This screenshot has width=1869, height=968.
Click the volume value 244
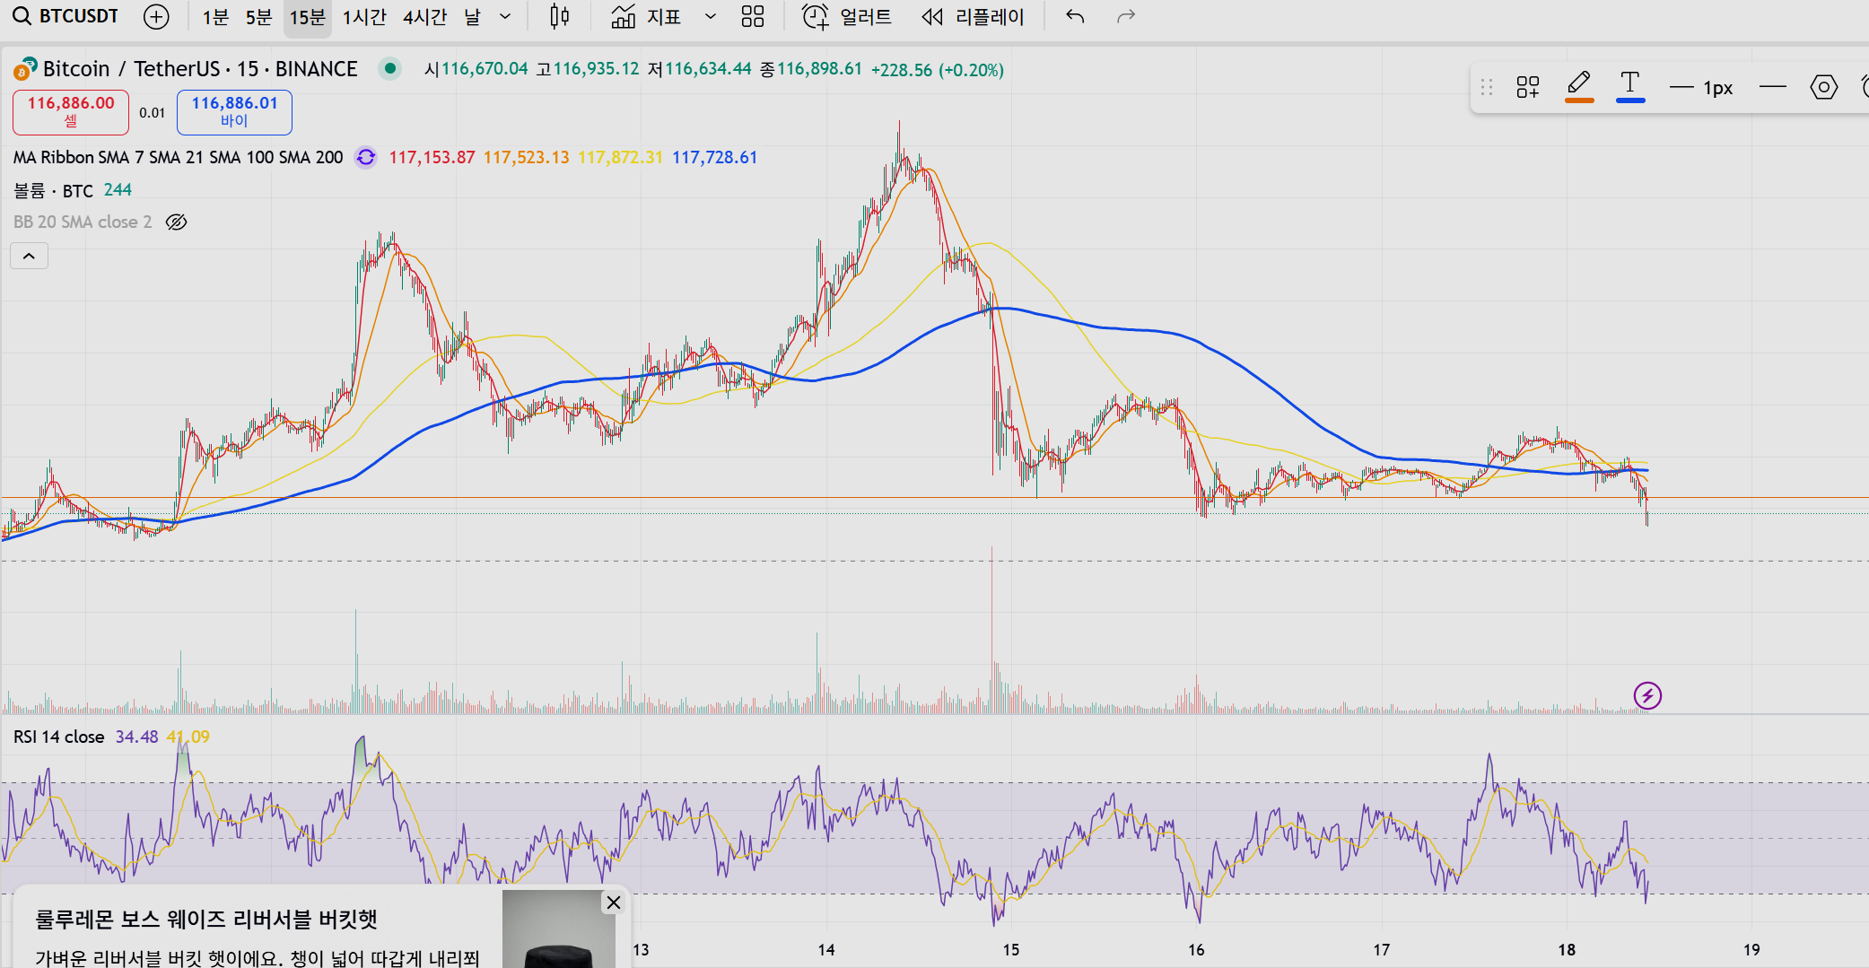pyautogui.click(x=118, y=190)
